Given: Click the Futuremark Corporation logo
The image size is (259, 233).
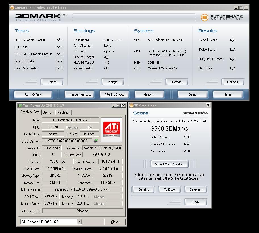Looking at the screenshot, I should tap(222, 17).
